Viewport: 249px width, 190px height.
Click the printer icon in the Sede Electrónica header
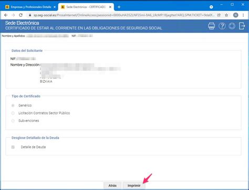[x=211, y=26]
